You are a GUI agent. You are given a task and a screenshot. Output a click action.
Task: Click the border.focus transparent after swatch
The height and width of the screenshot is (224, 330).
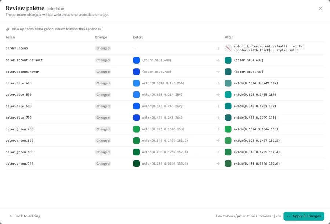228,48
